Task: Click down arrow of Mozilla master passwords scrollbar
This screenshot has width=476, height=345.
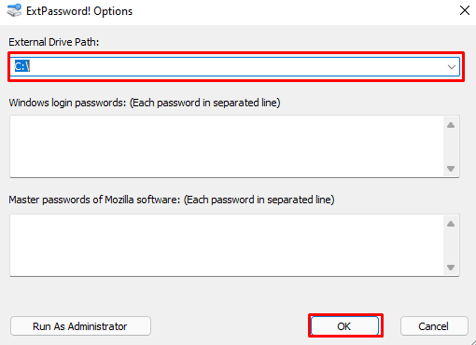Action: tap(451, 268)
